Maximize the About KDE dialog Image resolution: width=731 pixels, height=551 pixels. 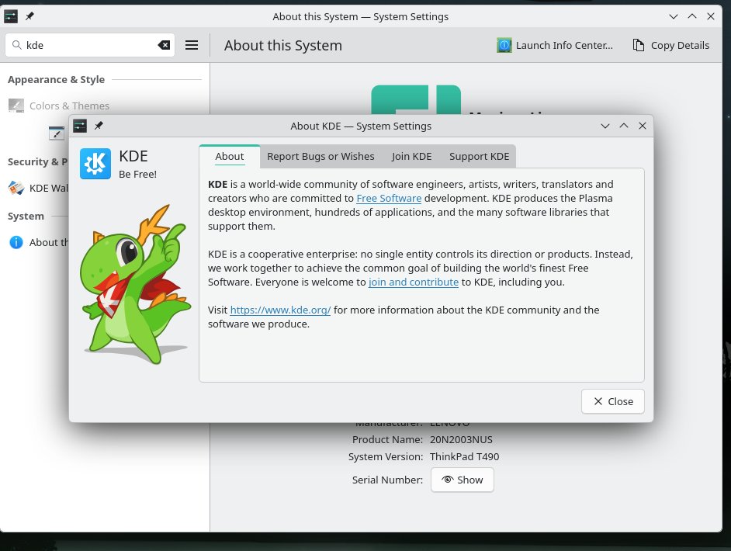point(624,126)
